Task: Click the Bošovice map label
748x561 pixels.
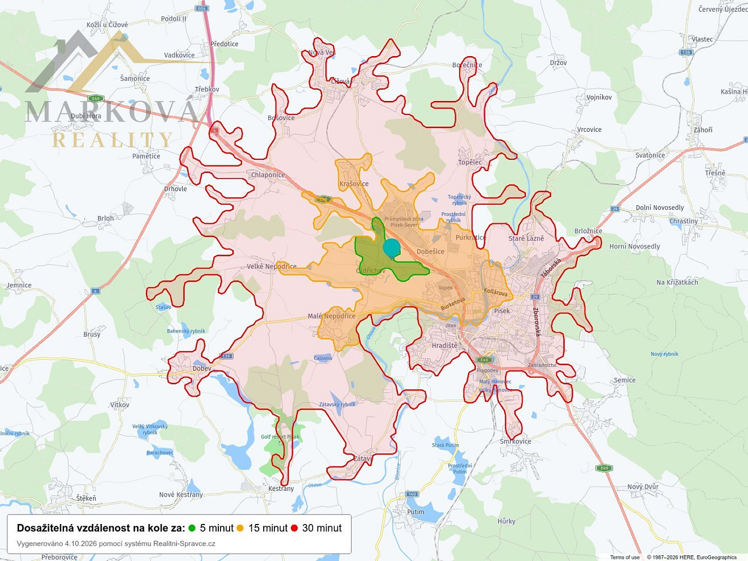Action: (x=281, y=118)
